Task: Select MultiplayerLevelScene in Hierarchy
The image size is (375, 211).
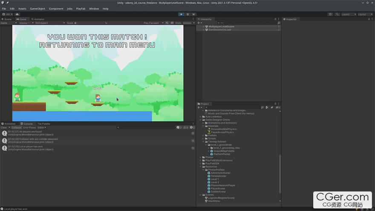Action: [221, 26]
